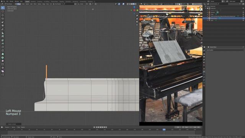
Task: Click the timeline current frame marker
Action: pos(164,130)
